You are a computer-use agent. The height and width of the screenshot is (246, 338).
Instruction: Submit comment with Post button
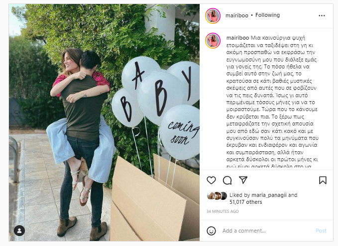tap(321, 231)
